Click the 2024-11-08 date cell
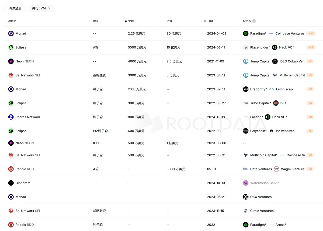Image resolution: width=323 pixels, height=231 pixels. 216,117
